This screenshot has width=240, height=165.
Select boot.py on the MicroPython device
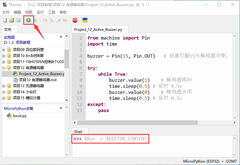click(20, 116)
